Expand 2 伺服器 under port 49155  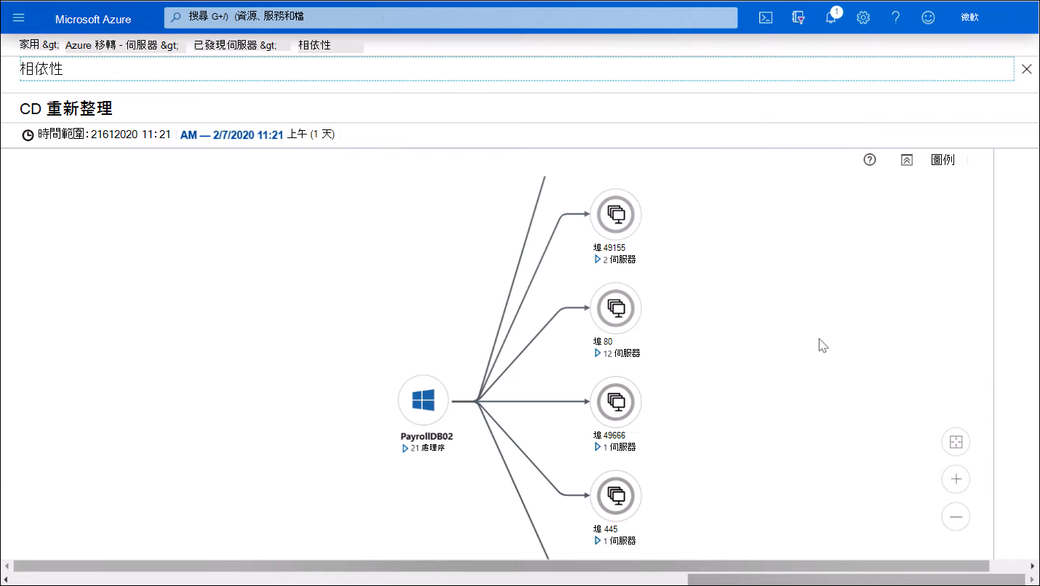pyautogui.click(x=615, y=259)
